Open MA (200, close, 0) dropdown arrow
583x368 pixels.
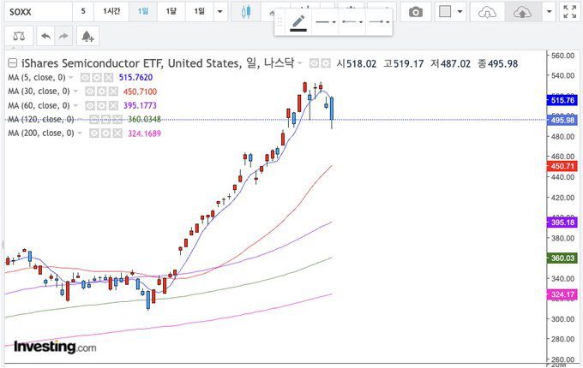[x=80, y=134]
